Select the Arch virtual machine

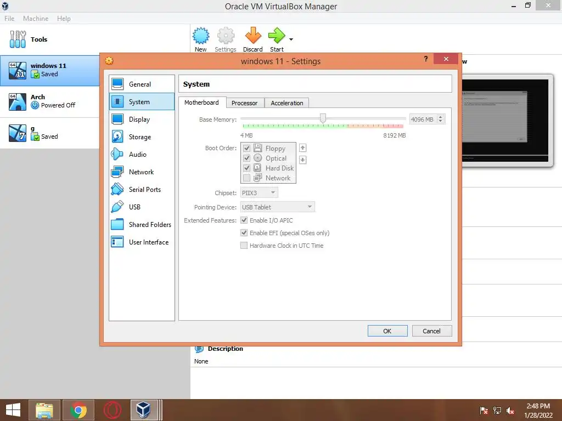point(50,101)
